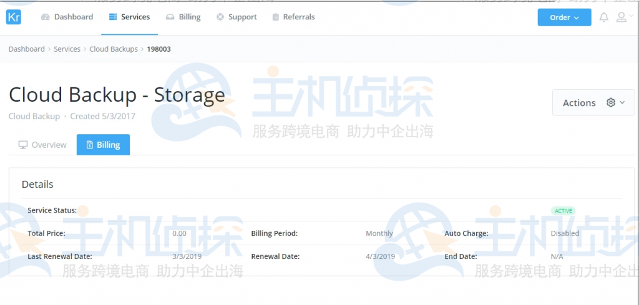Expand the Order dropdown button
This screenshot has width=639, height=305.
[564, 17]
